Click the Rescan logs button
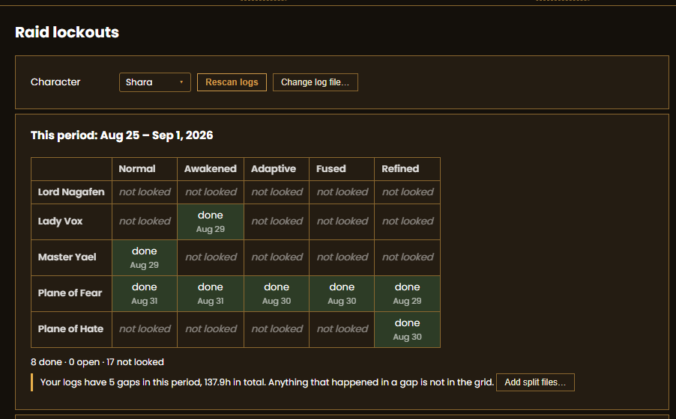The image size is (676, 419). tap(232, 82)
